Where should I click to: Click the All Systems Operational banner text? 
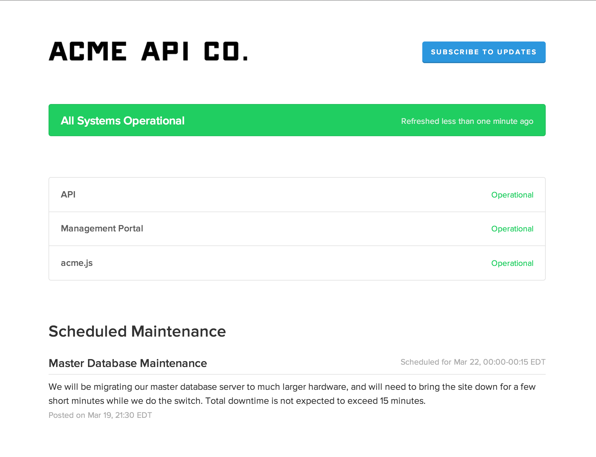123,121
